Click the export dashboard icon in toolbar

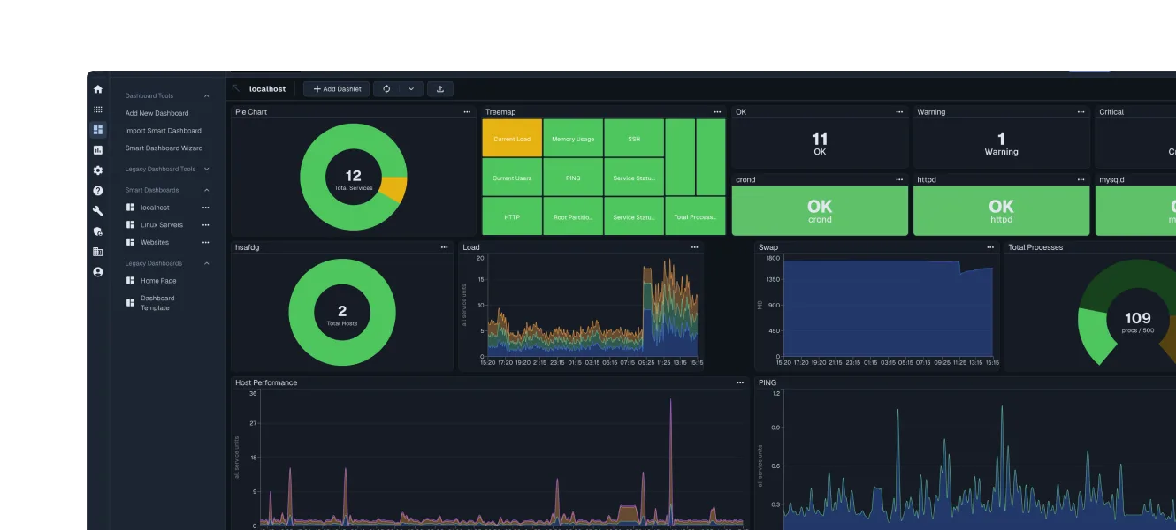click(440, 88)
